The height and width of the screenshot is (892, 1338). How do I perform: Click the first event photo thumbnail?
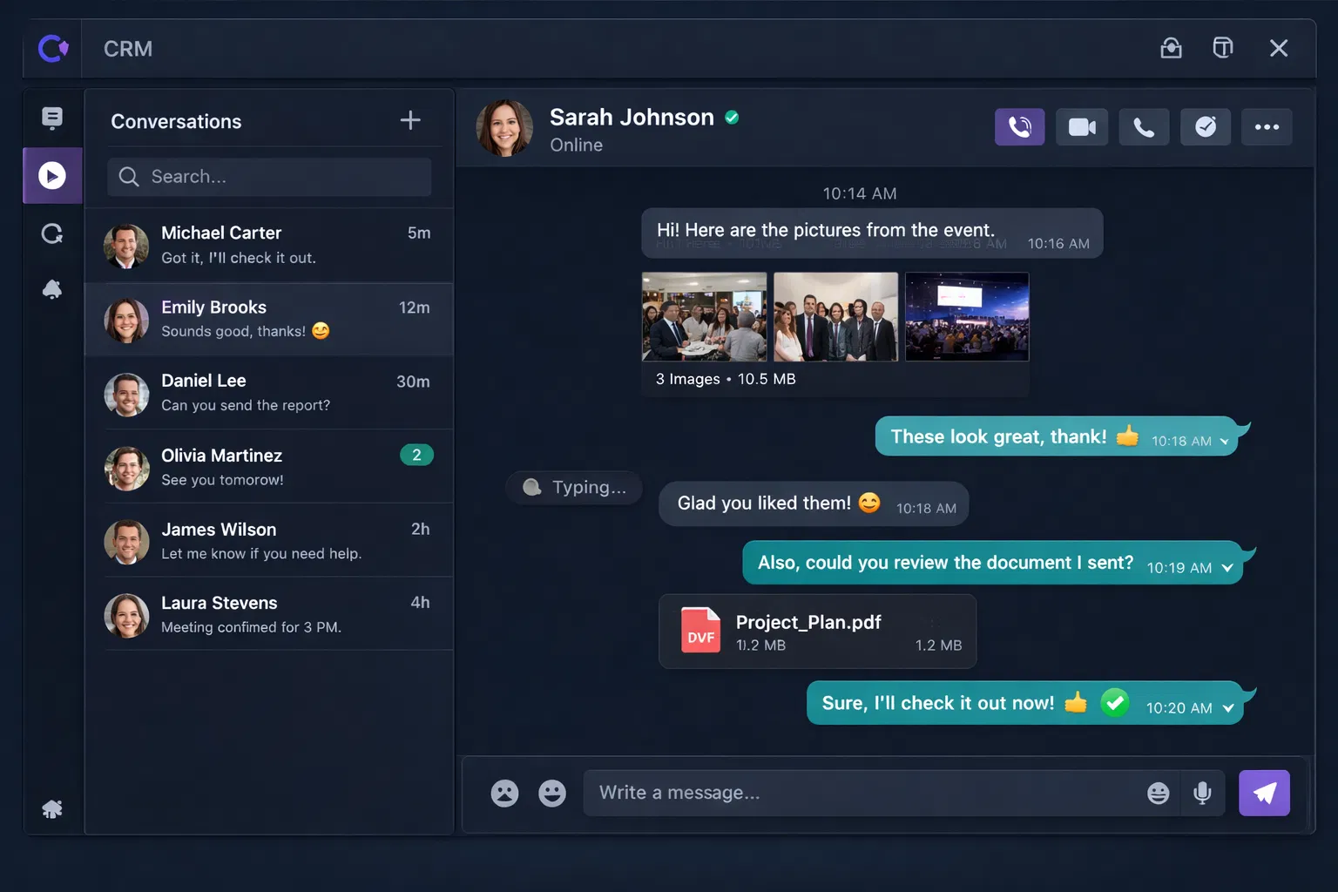pyautogui.click(x=704, y=315)
